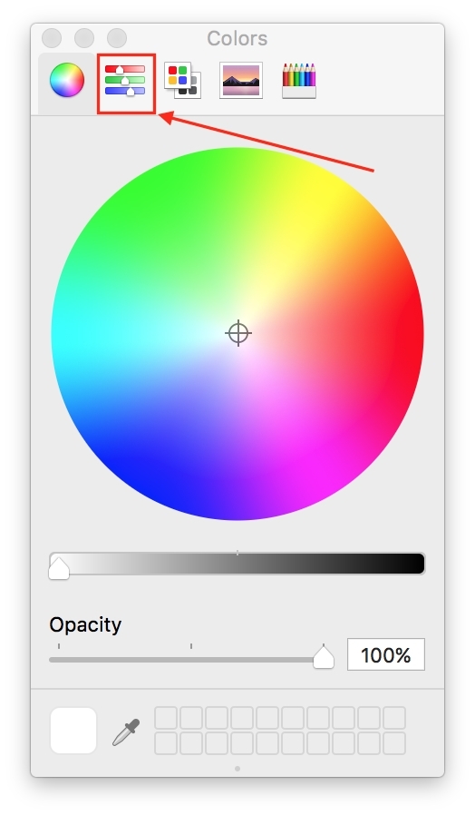Click the brightness slider thumb
The height and width of the screenshot is (815, 475).
tap(59, 568)
